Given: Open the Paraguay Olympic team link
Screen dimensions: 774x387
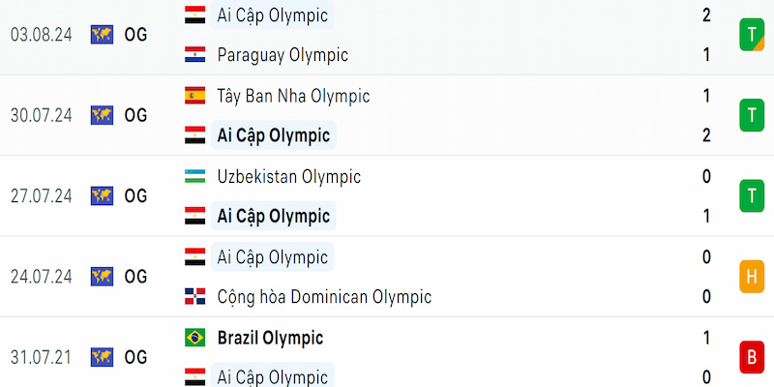Looking at the screenshot, I should coord(283,55).
